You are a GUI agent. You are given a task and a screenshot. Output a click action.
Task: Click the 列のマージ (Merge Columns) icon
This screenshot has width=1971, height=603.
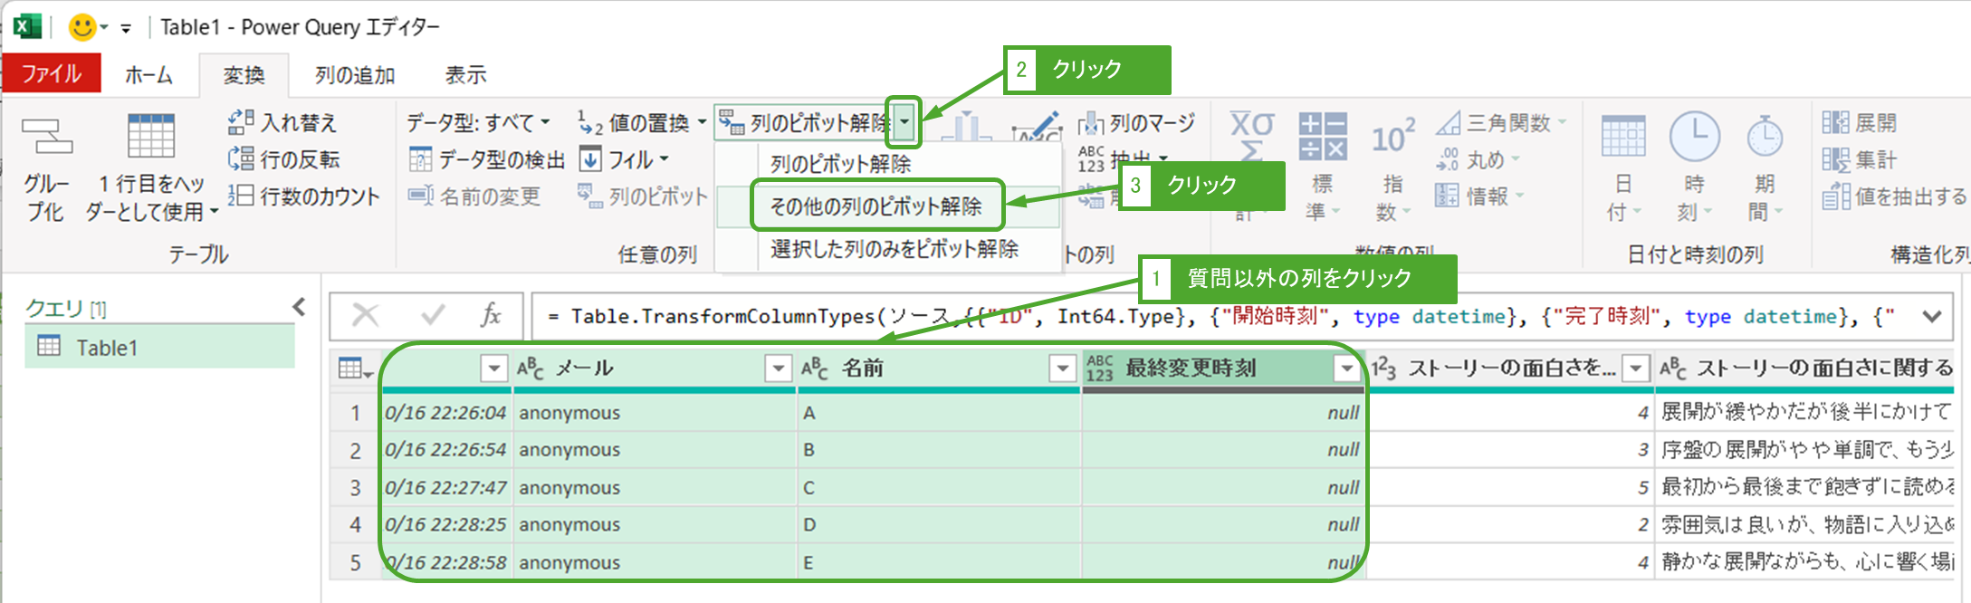(x=1090, y=123)
